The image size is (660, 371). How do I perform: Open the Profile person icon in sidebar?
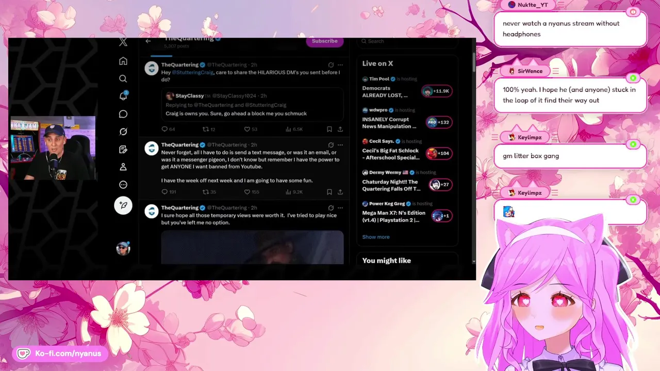(x=123, y=167)
